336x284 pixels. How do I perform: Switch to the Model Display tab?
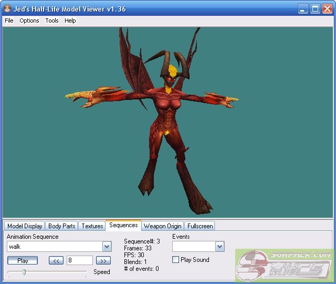[25, 226]
